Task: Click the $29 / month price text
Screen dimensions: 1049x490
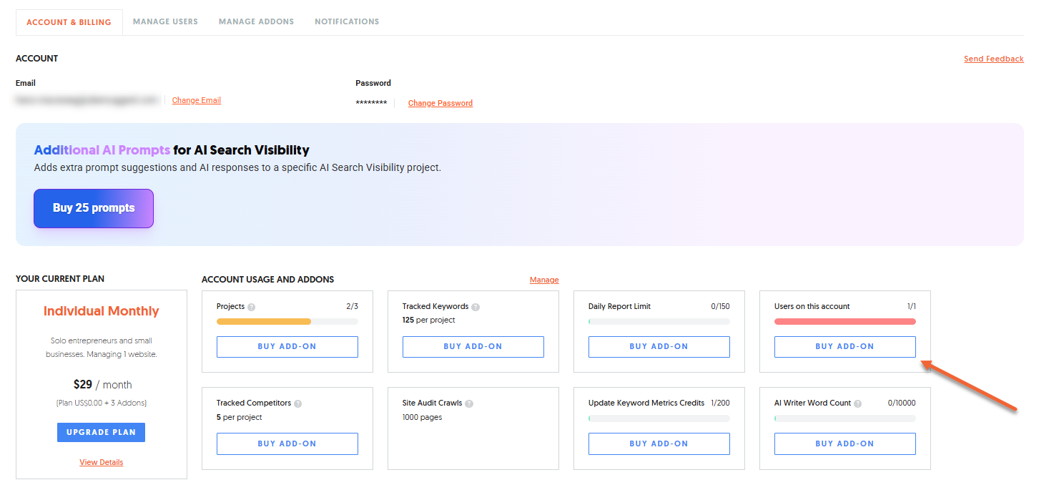Action: click(x=102, y=384)
